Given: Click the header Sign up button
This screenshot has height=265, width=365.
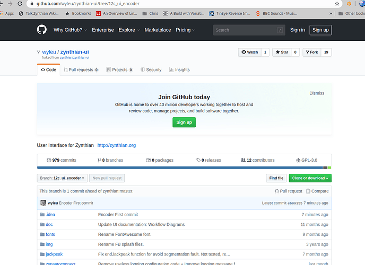Looking at the screenshot, I should click(x=320, y=30).
